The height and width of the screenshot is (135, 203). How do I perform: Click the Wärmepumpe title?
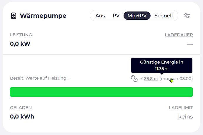[43, 16]
